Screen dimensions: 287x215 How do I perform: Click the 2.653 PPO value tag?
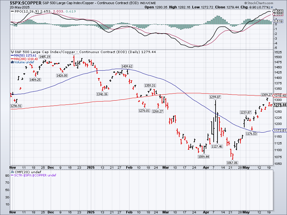pos(278,11)
